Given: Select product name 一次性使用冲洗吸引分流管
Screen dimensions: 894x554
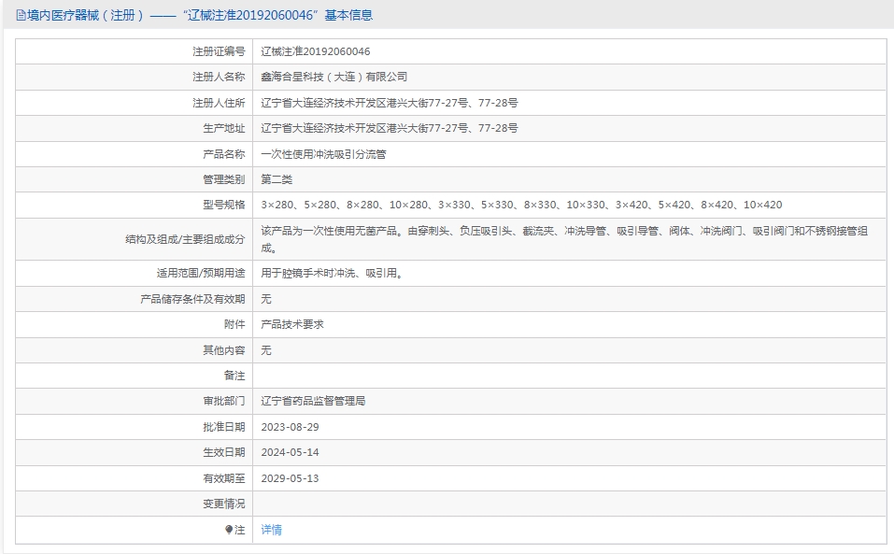Looking at the screenshot, I should (324, 154).
